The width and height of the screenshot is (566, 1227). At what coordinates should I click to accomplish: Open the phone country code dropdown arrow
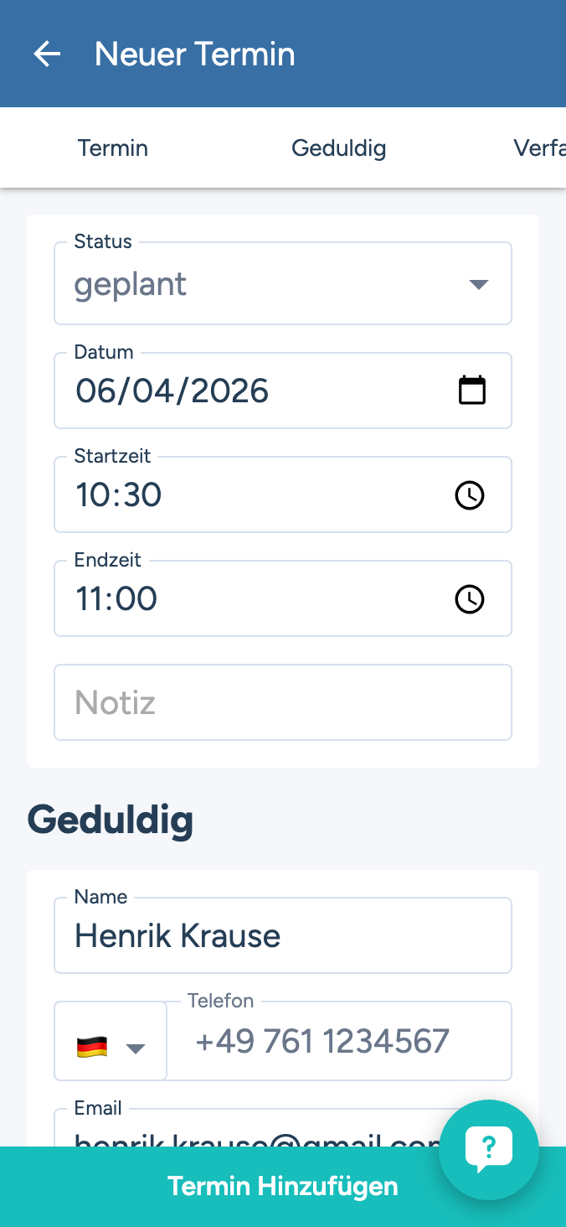(x=136, y=1048)
